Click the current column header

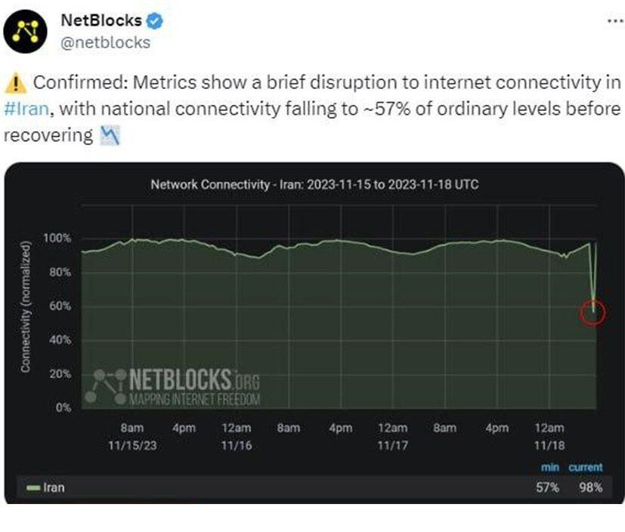pyautogui.click(x=586, y=468)
